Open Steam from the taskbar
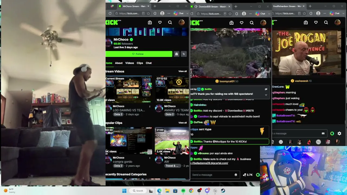The height and width of the screenshot is (195, 347). click(223, 191)
